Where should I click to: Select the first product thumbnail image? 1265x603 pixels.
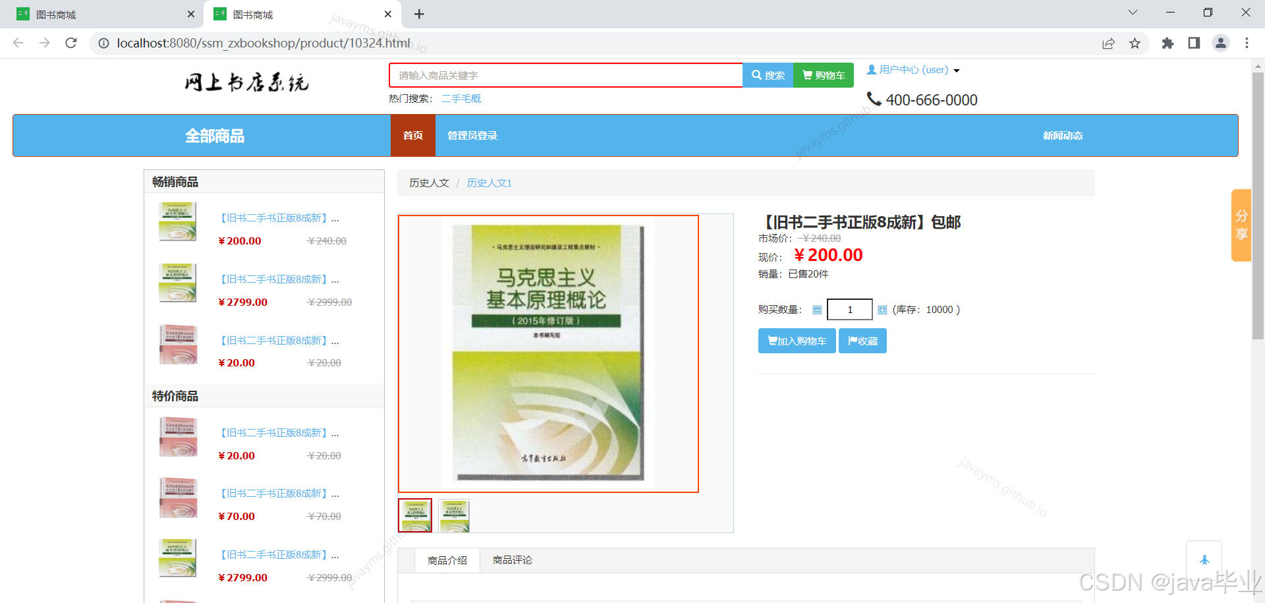[x=415, y=515]
